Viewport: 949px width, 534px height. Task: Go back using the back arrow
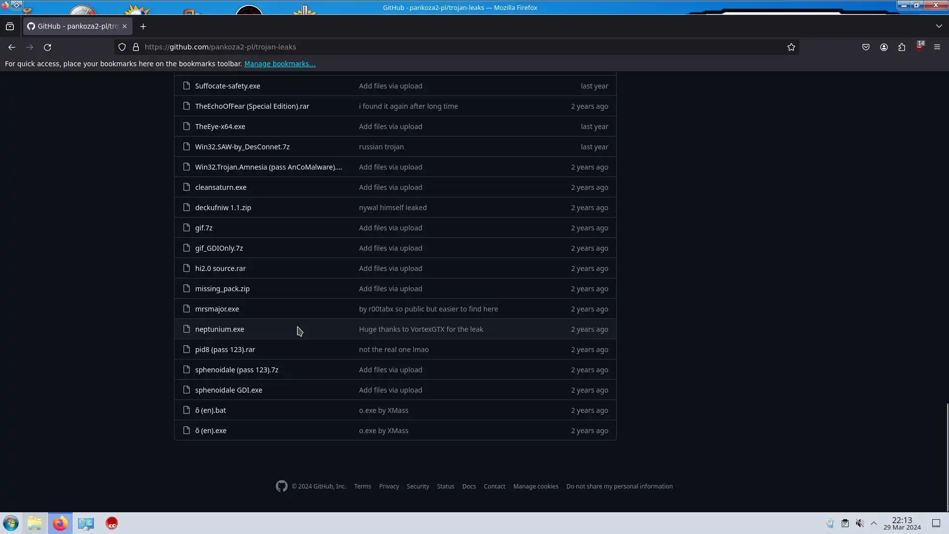coord(12,47)
